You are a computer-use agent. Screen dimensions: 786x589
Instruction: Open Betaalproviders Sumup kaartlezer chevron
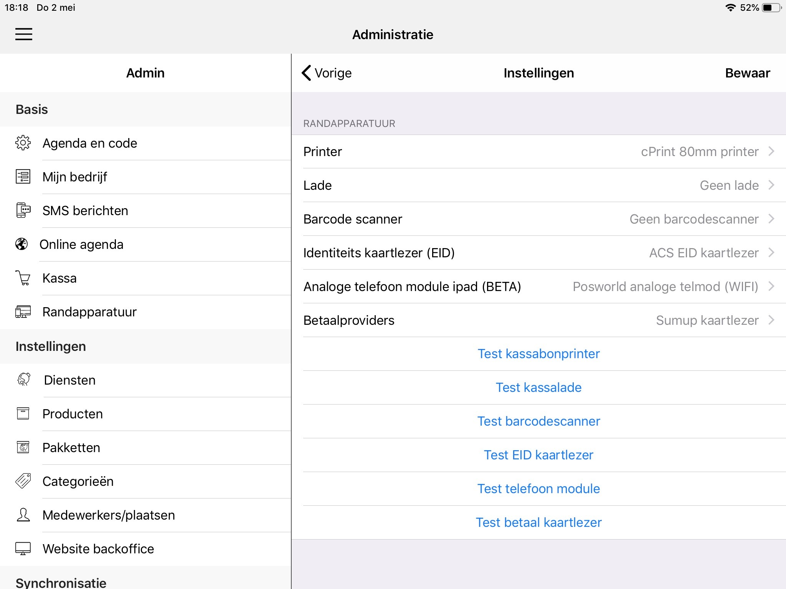point(771,320)
